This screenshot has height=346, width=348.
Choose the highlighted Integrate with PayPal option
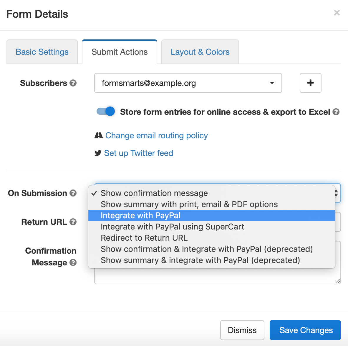[x=211, y=216]
